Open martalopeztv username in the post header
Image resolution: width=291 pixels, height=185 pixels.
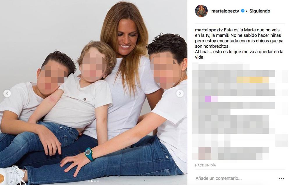[225, 11]
